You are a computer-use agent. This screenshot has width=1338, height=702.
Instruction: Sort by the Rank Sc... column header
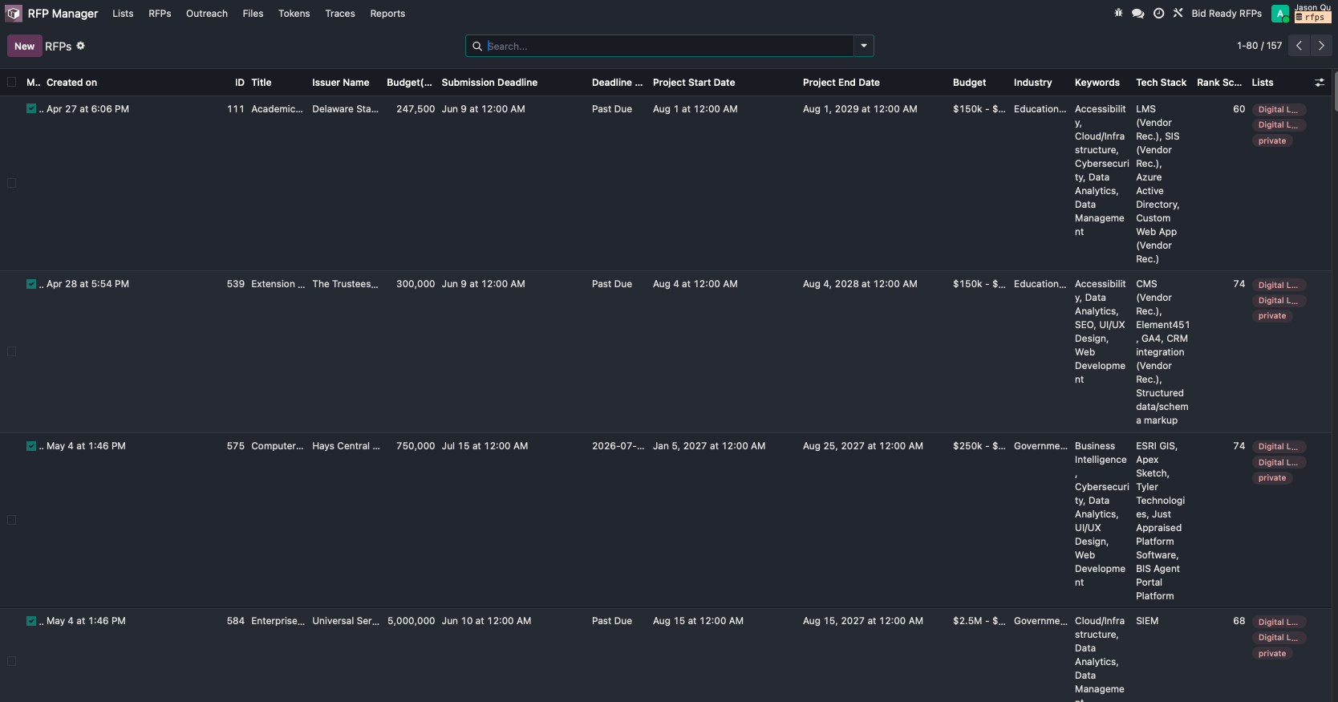click(x=1219, y=83)
